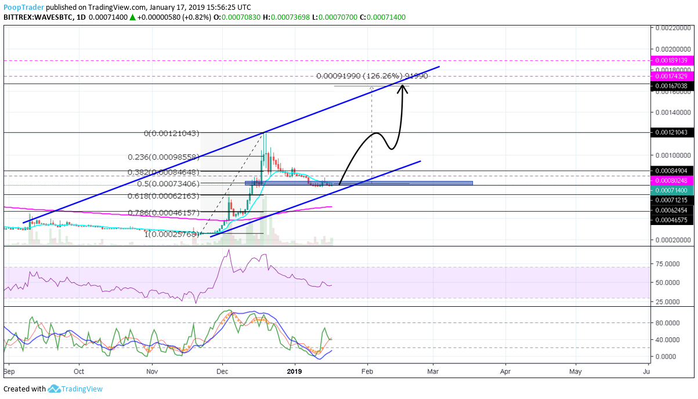Click the 0.00220000 price scale value

[x=672, y=27]
